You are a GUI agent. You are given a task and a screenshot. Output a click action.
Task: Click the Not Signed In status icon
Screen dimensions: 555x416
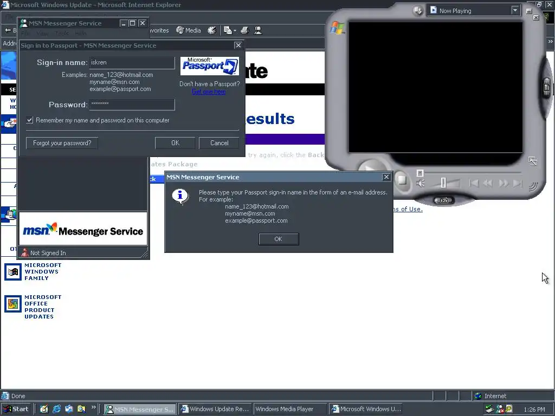click(x=25, y=252)
